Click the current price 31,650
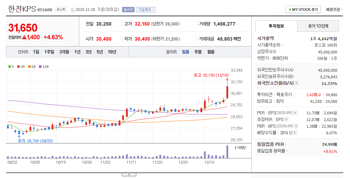Screen dimensions: 350x178 (23, 28)
